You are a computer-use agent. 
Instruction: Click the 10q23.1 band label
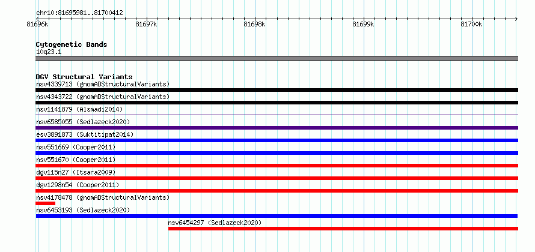coord(49,52)
